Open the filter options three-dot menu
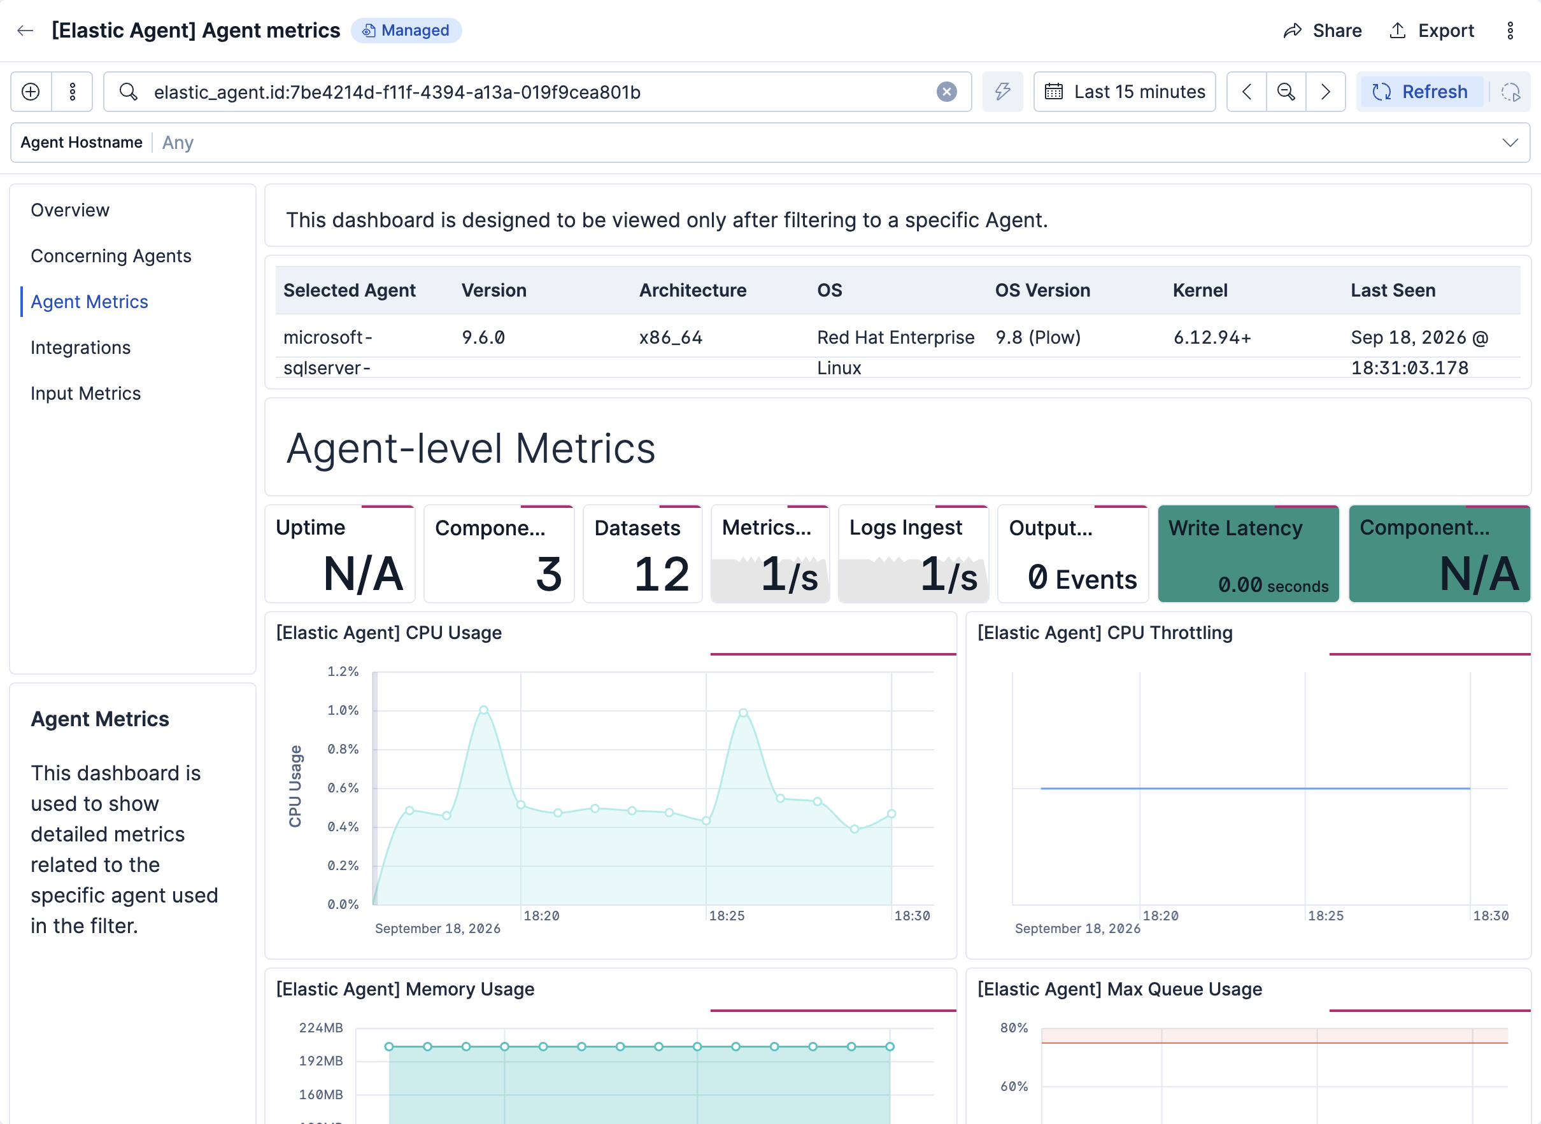The width and height of the screenshot is (1541, 1124). coord(72,92)
